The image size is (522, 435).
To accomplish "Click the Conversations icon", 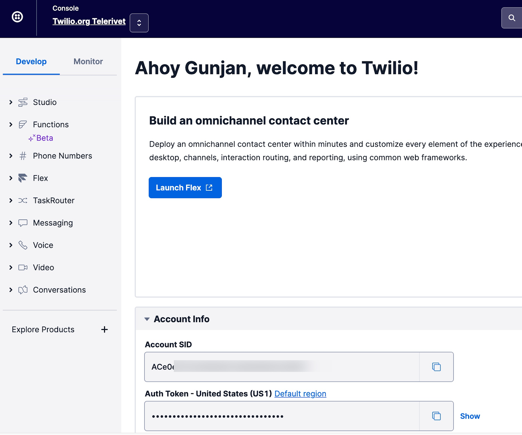I will tap(23, 290).
